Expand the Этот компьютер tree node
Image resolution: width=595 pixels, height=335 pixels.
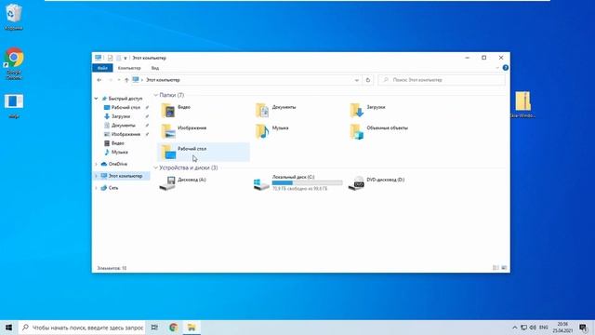[x=97, y=176]
